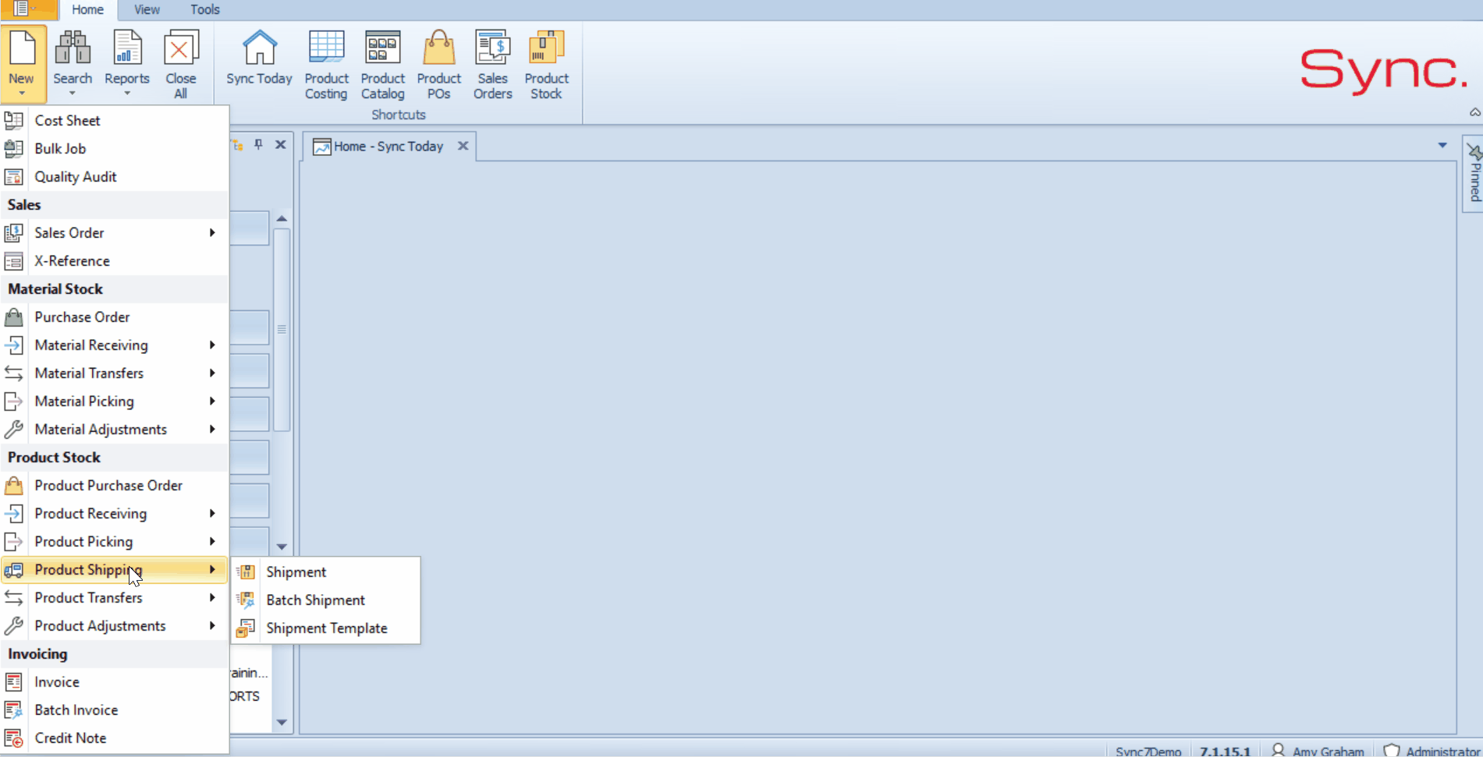Viewport: 1483px width, 757px height.
Task: Expand the Product Transfers submenu arrow
Action: tap(212, 597)
